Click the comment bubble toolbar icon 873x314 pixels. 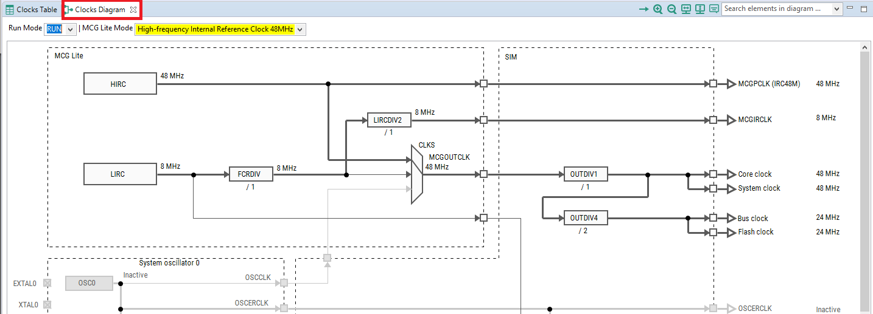tap(713, 9)
